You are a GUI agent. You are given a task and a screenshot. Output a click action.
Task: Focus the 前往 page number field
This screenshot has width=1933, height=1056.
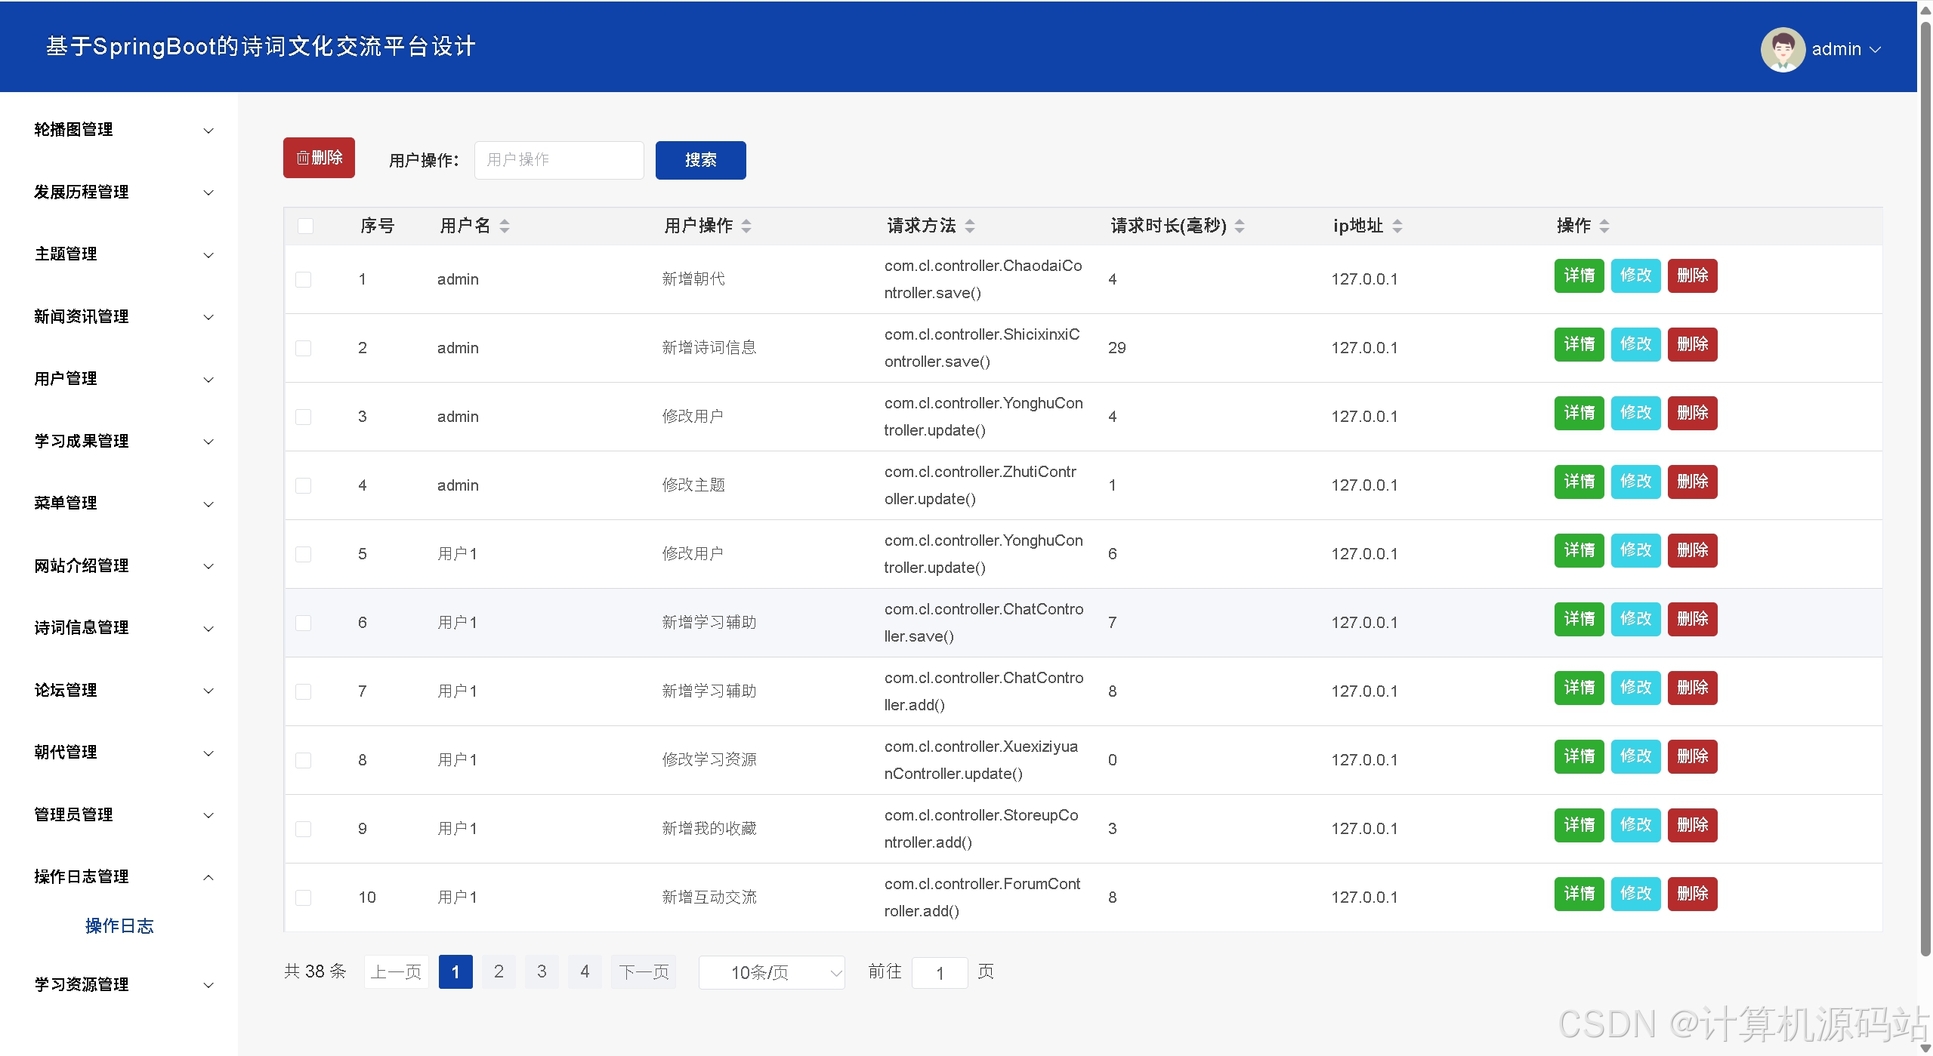[940, 972]
